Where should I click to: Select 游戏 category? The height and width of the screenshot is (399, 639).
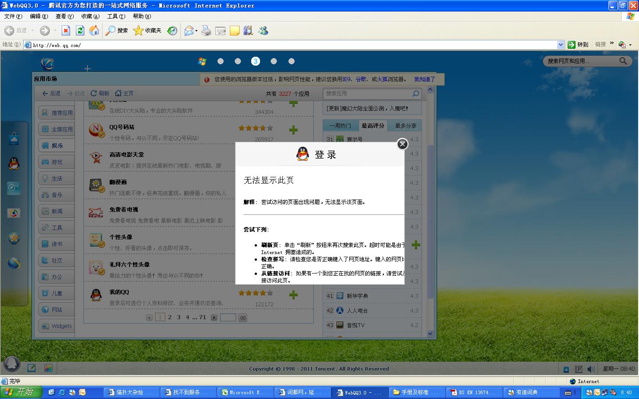[x=56, y=162]
